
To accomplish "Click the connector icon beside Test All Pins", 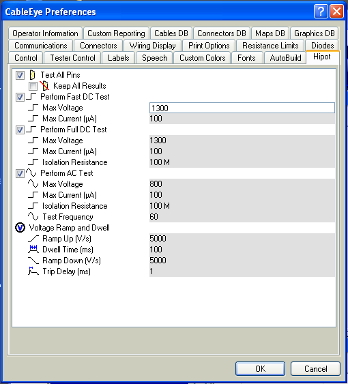I will coord(32,75).
